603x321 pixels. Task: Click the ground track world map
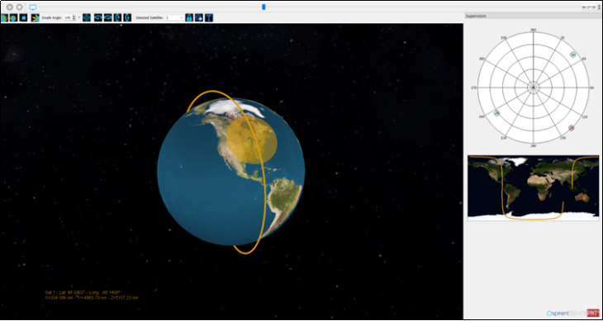tap(533, 188)
